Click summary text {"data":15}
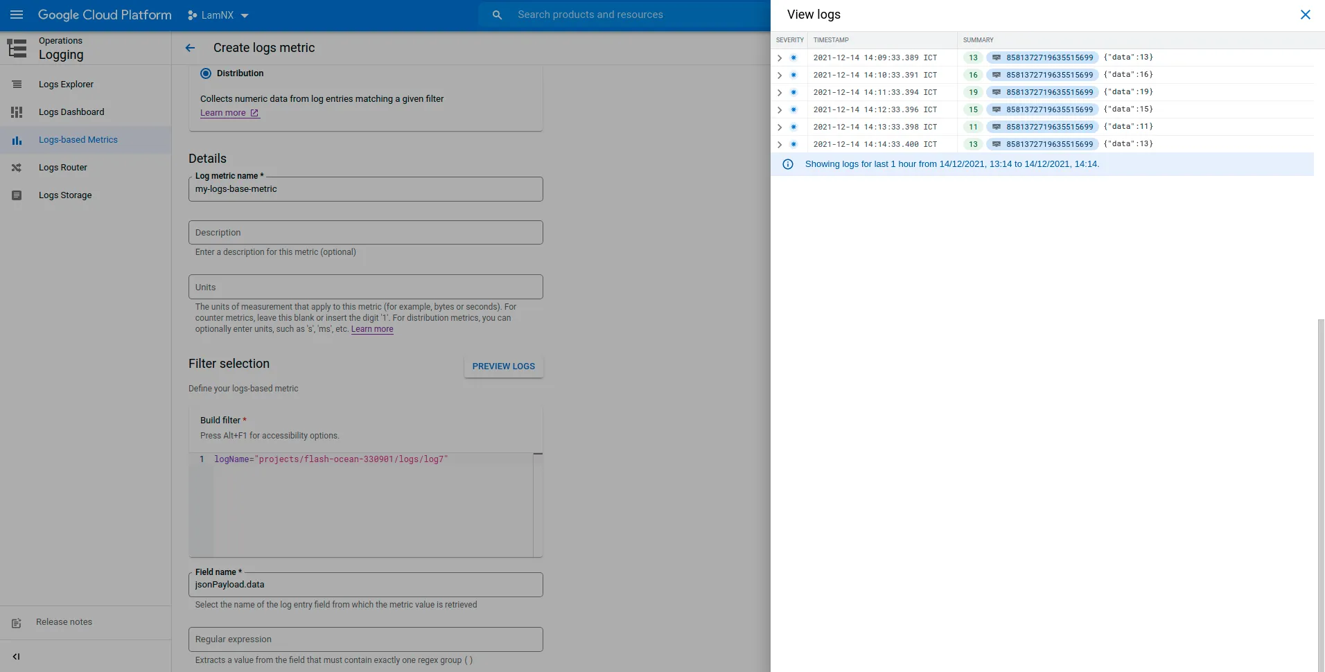Screen dimensions: 1325x672 pyautogui.click(x=1128, y=109)
